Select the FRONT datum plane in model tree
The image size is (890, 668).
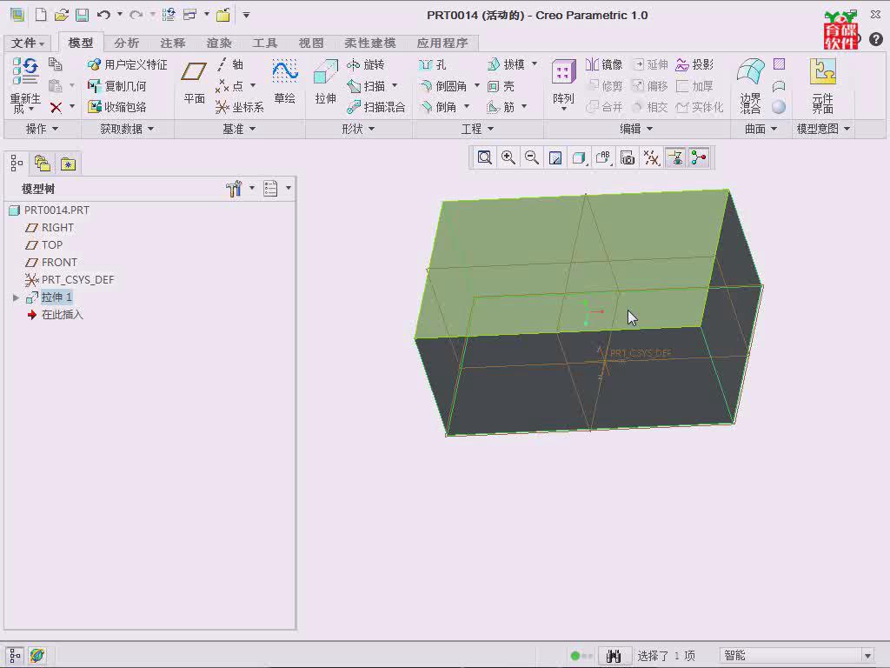[x=51, y=262]
